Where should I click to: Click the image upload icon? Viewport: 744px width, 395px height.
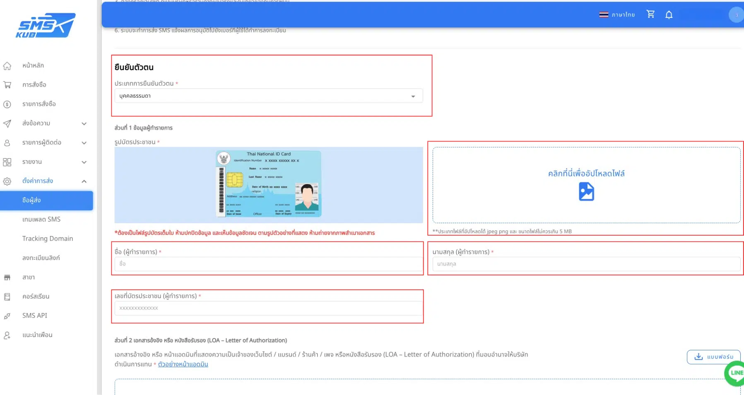(586, 192)
